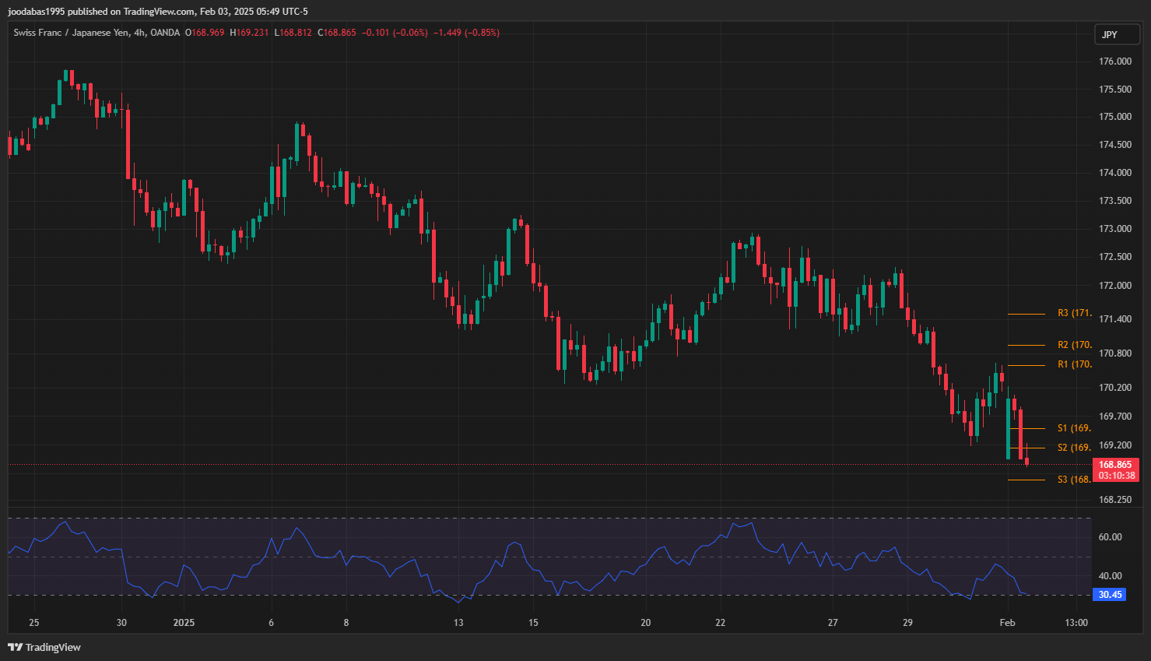The width and height of the screenshot is (1151, 661).
Task: Click the blue RSI value label 30.45
Action: coord(1110,595)
